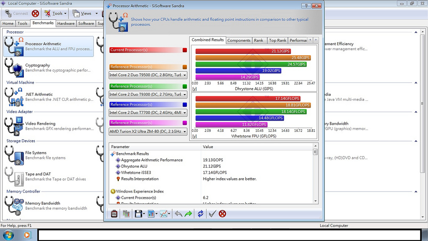Select the .NET Arithmetic benchmark icon
This screenshot has width=428, height=241.
14,97
